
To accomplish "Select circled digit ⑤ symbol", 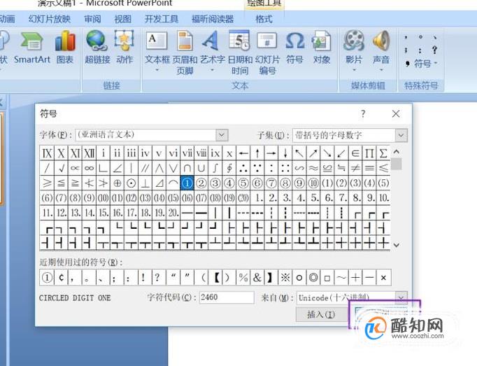I will pos(243,183).
